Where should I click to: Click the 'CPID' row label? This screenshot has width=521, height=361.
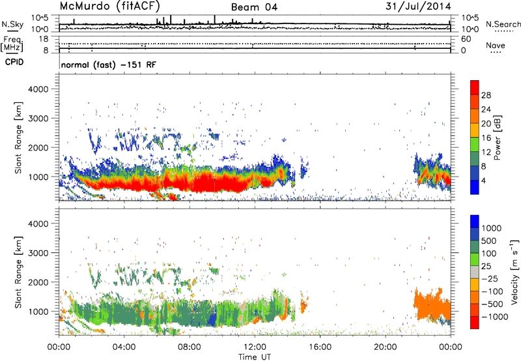[14, 62]
